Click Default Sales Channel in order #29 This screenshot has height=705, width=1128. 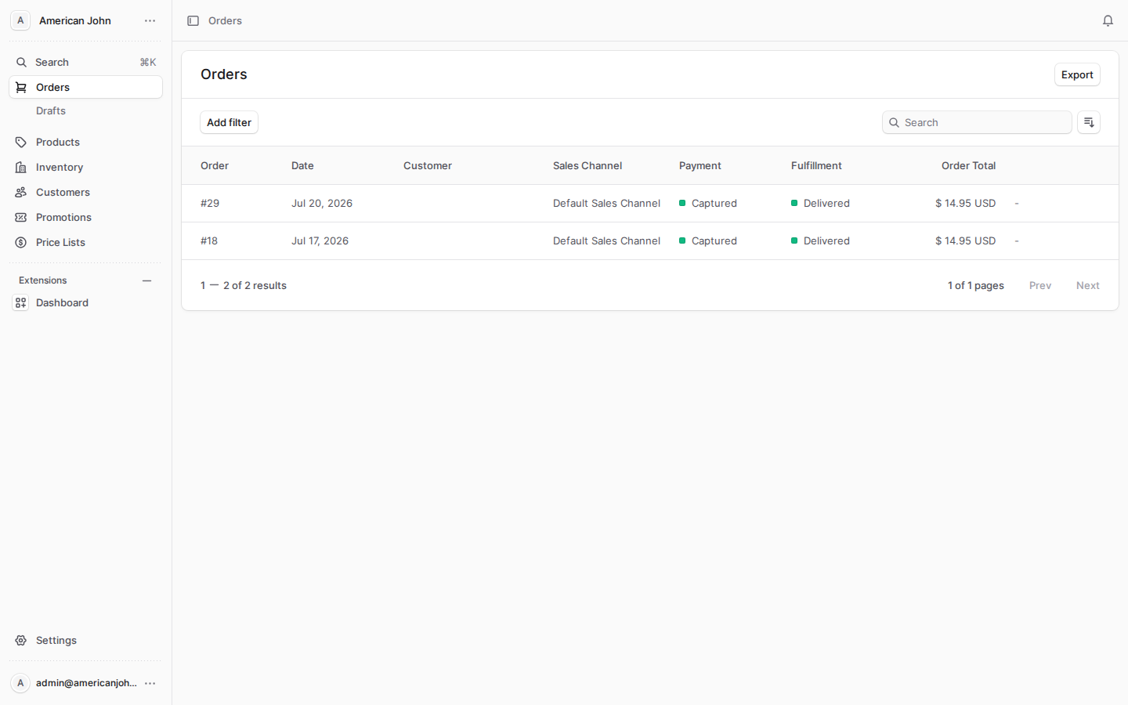point(606,203)
